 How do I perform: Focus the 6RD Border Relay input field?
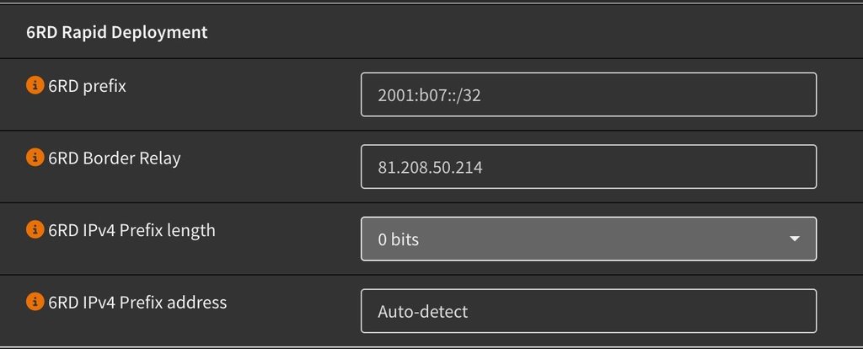[x=588, y=167]
